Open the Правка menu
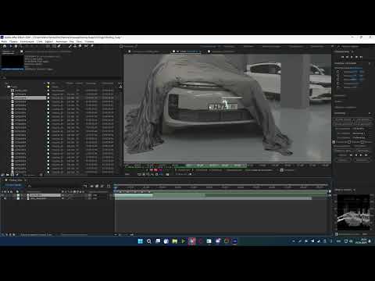This screenshot has width=375, height=281. coord(13,41)
